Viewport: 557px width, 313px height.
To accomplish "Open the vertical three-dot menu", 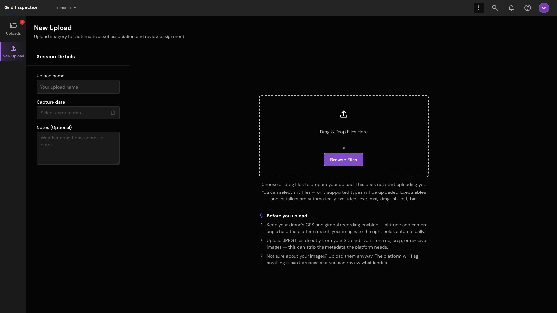I will [478, 8].
